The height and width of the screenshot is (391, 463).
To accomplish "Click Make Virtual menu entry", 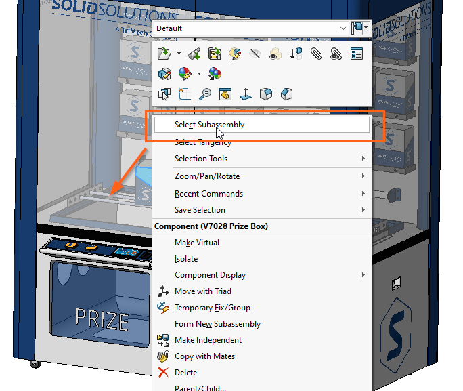I will [x=197, y=243].
